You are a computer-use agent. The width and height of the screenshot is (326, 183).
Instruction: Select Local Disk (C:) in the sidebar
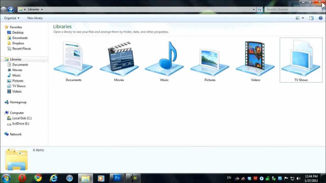pos(22,118)
